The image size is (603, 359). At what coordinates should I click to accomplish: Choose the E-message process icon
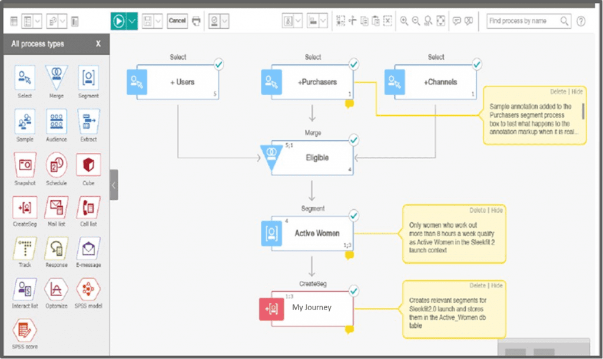88,249
